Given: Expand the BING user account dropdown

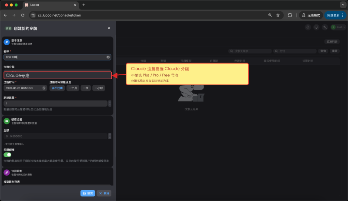Looking at the screenshot, I should [x=338, y=27].
